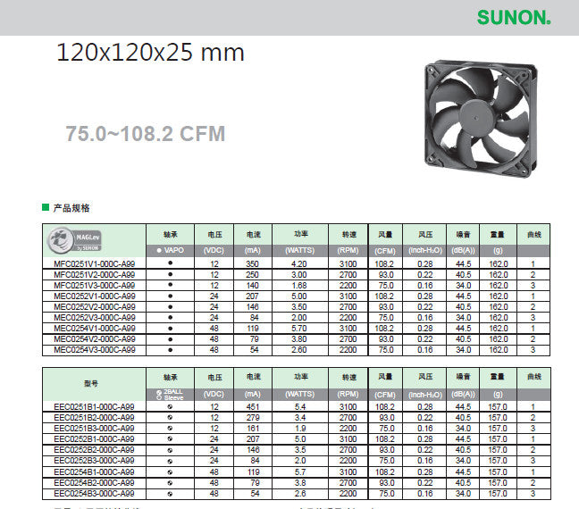This screenshot has height=509, width=579.
Task: Click model MEC0254V2-000C-A99
Action: click(95, 338)
